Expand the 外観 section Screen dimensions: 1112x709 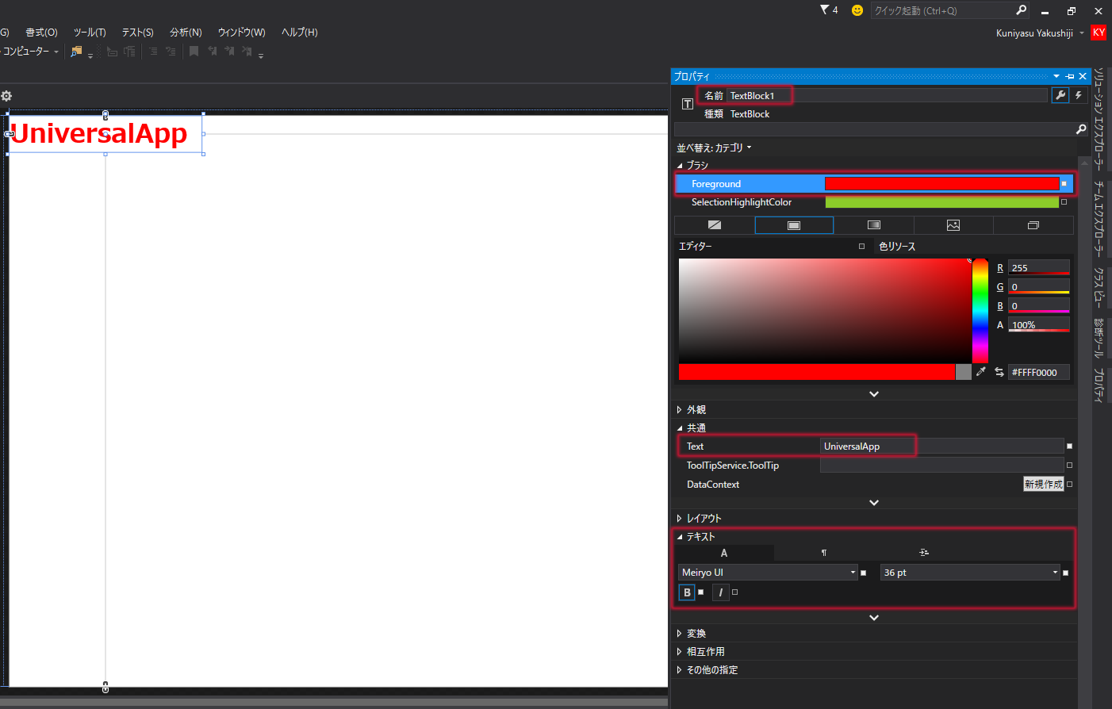(680, 410)
